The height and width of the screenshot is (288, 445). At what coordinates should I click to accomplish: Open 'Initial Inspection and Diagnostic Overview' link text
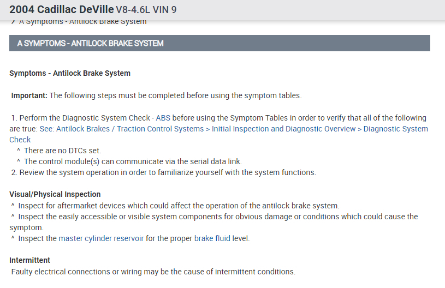[x=283, y=129]
